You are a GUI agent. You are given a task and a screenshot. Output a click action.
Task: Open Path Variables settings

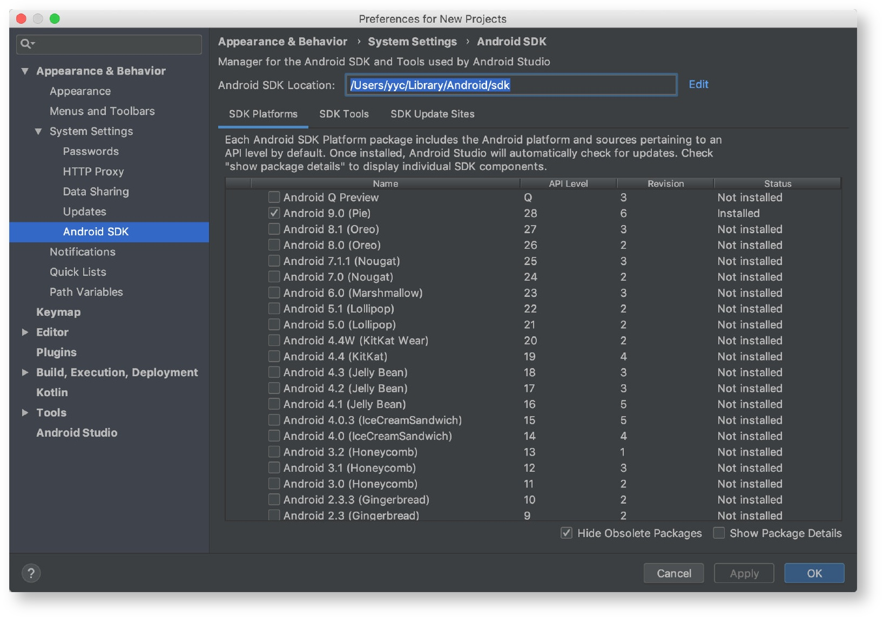click(x=86, y=292)
